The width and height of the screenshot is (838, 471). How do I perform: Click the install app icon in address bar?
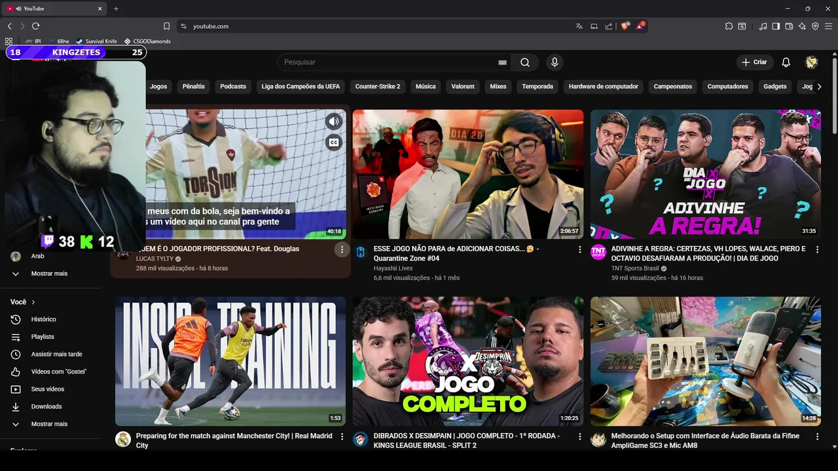tap(594, 26)
